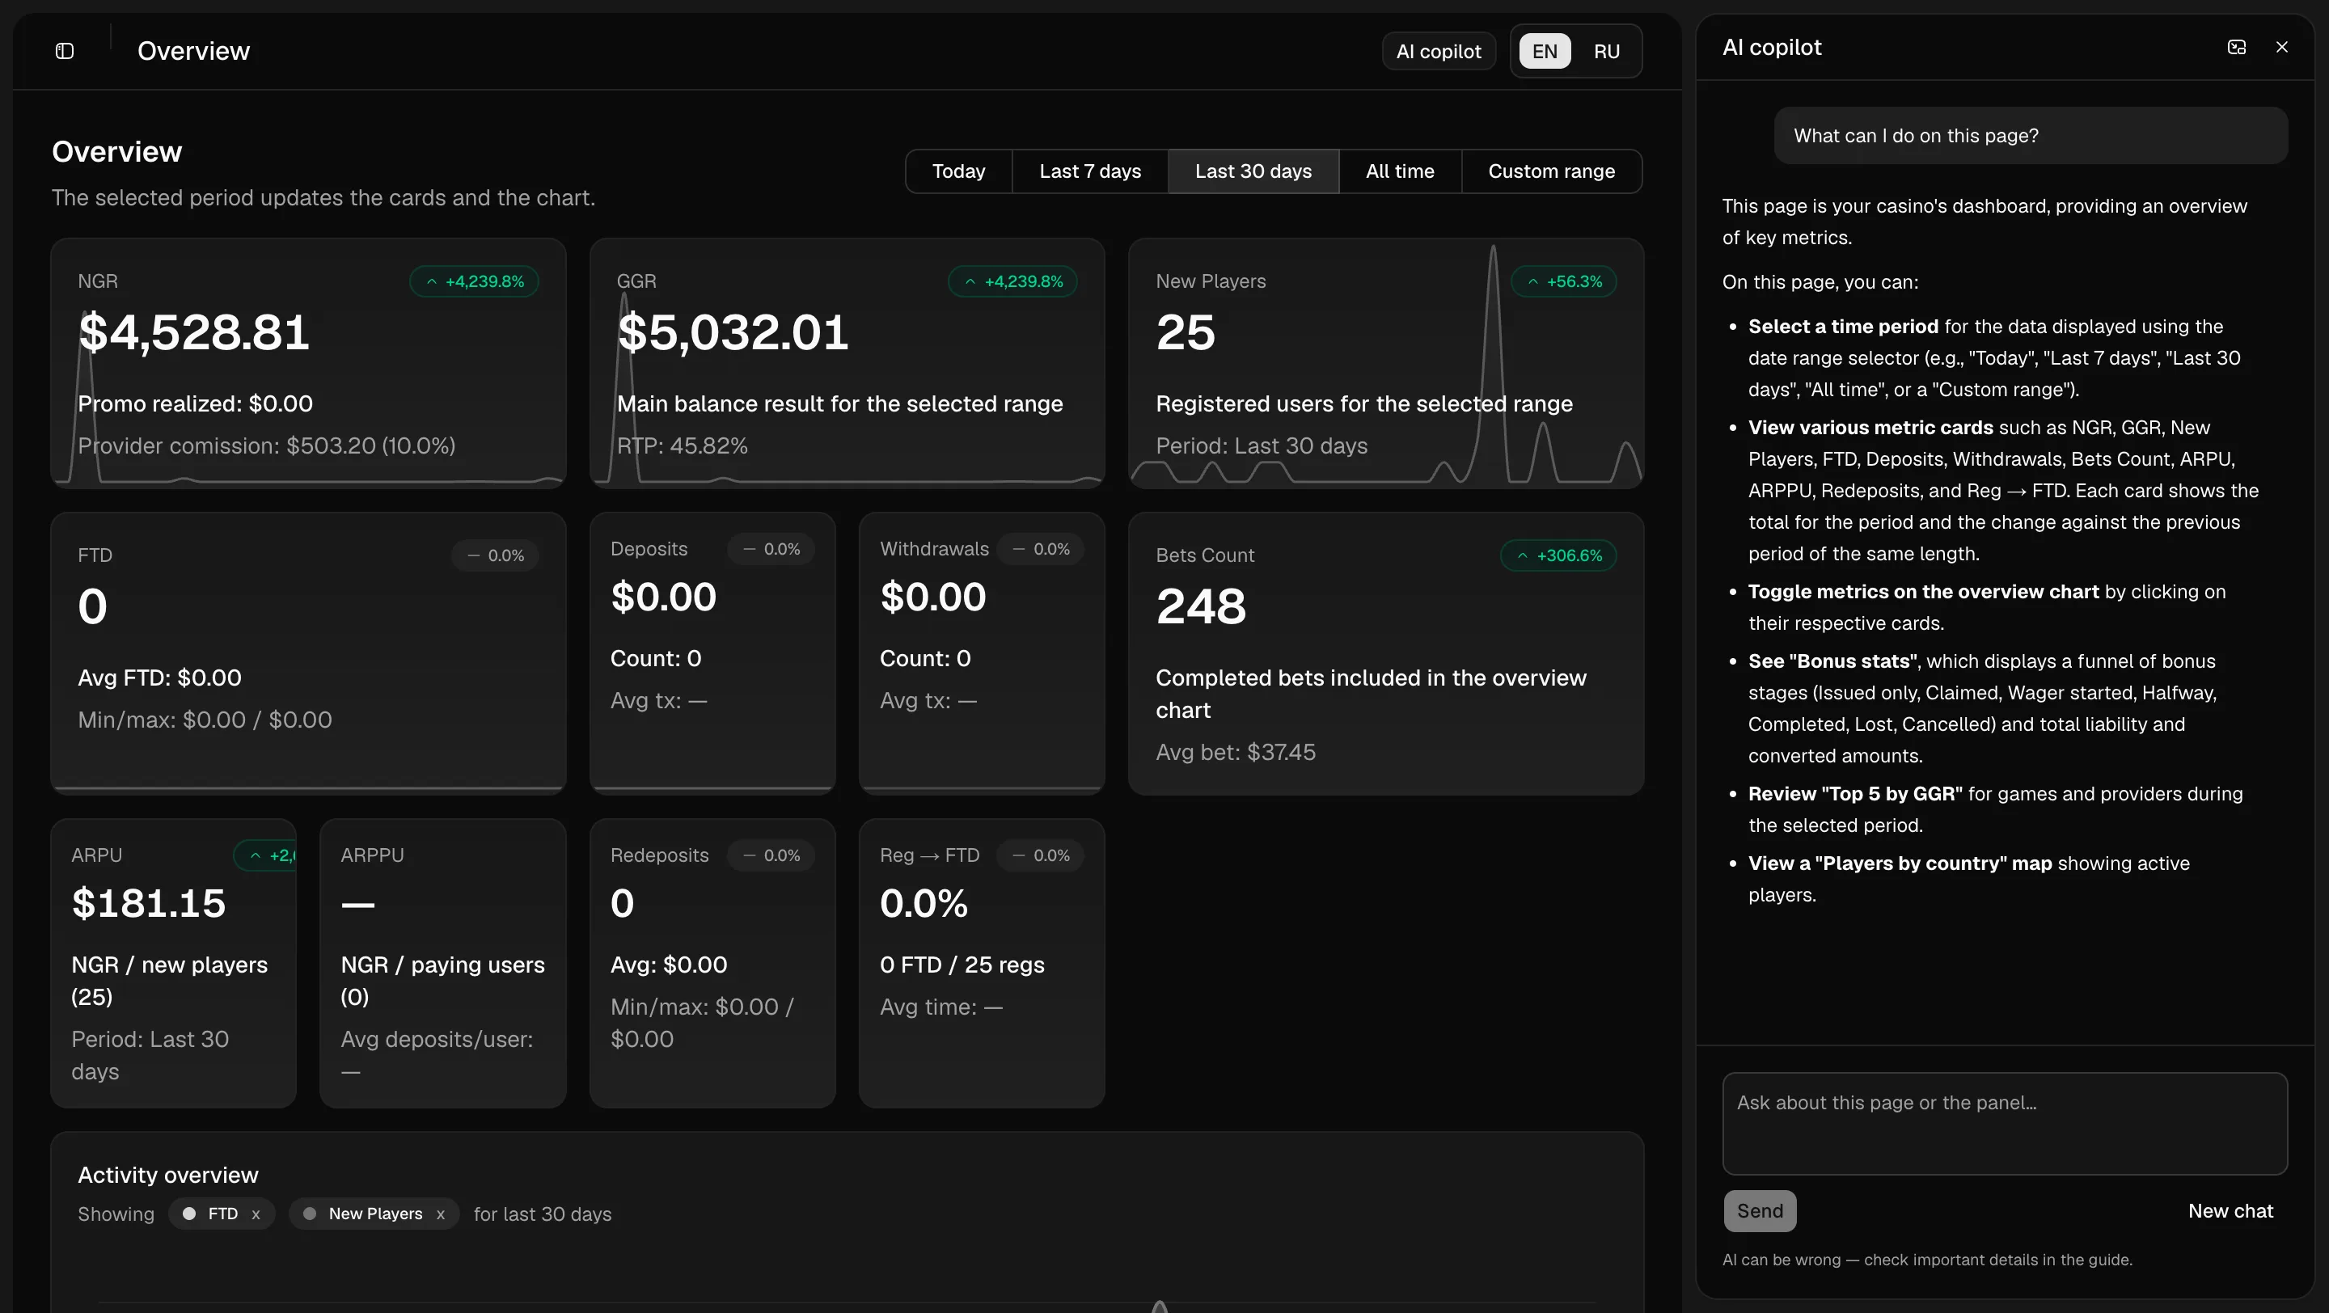The height and width of the screenshot is (1313, 2329).
Task: Toggle FTD card on the chart
Action: point(308,653)
